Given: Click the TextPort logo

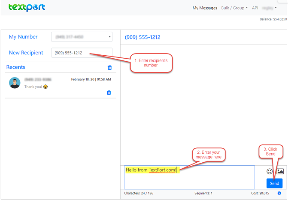Looking at the screenshot, I should point(27,7).
